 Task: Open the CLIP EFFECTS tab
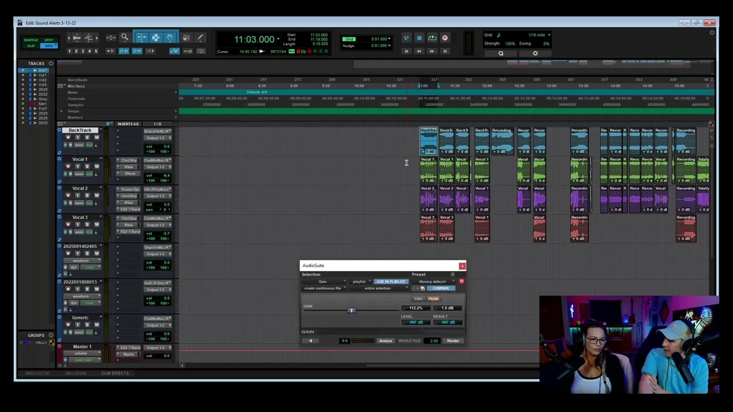coord(115,373)
